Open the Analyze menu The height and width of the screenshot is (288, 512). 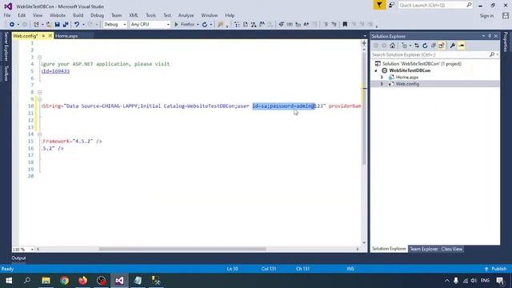(186, 15)
